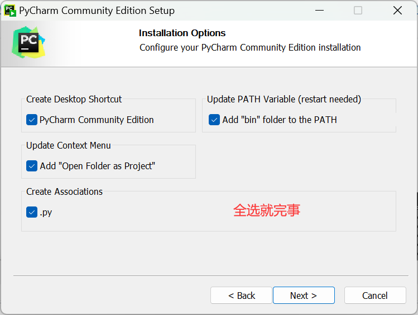Screen dimensions: 418x315
Task: Abort setup using Cancel button
Action: point(375,296)
